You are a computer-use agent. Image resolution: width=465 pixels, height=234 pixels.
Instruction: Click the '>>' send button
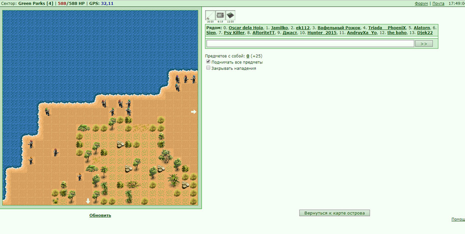424,44
